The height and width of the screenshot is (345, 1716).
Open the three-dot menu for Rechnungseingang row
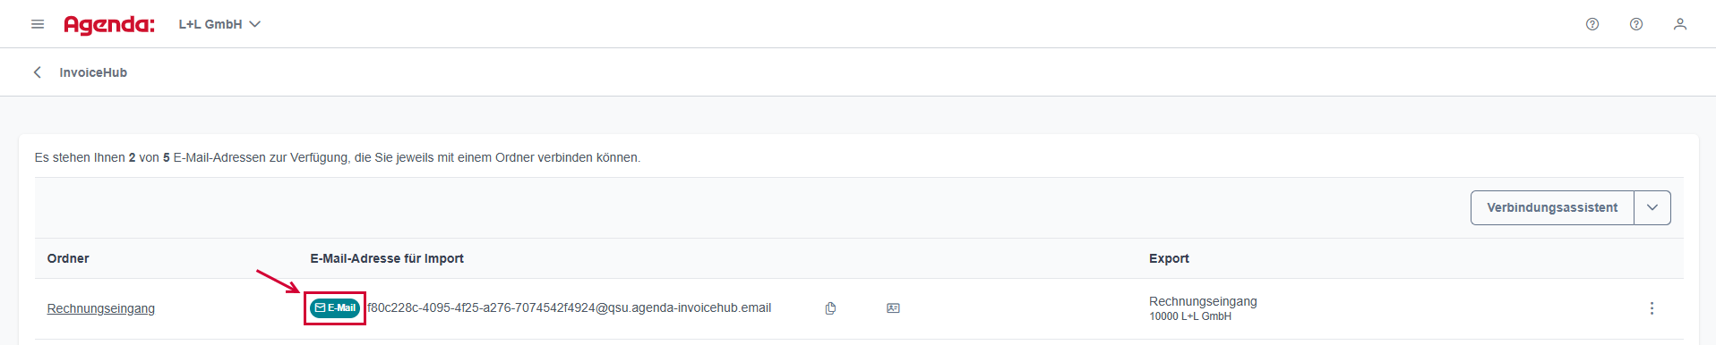point(1652,308)
